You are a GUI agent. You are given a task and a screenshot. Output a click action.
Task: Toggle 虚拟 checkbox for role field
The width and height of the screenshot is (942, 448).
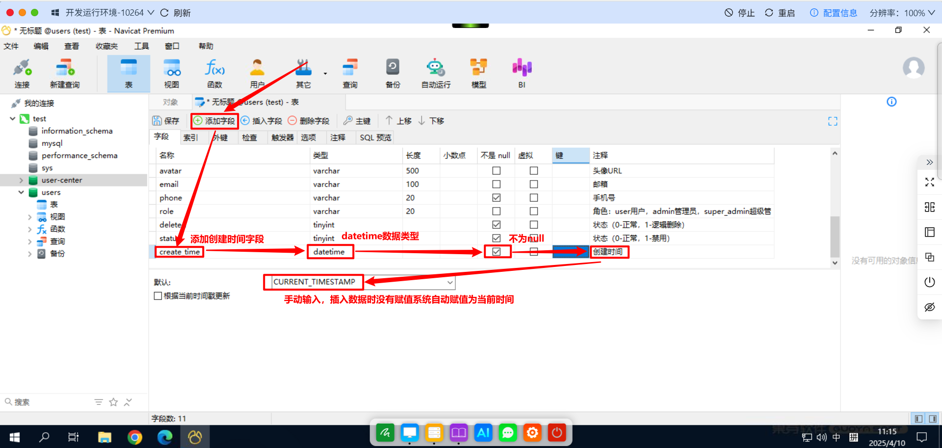click(534, 211)
